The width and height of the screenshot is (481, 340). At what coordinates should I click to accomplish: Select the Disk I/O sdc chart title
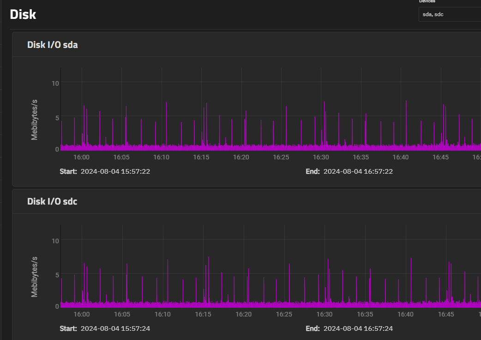[x=52, y=201]
